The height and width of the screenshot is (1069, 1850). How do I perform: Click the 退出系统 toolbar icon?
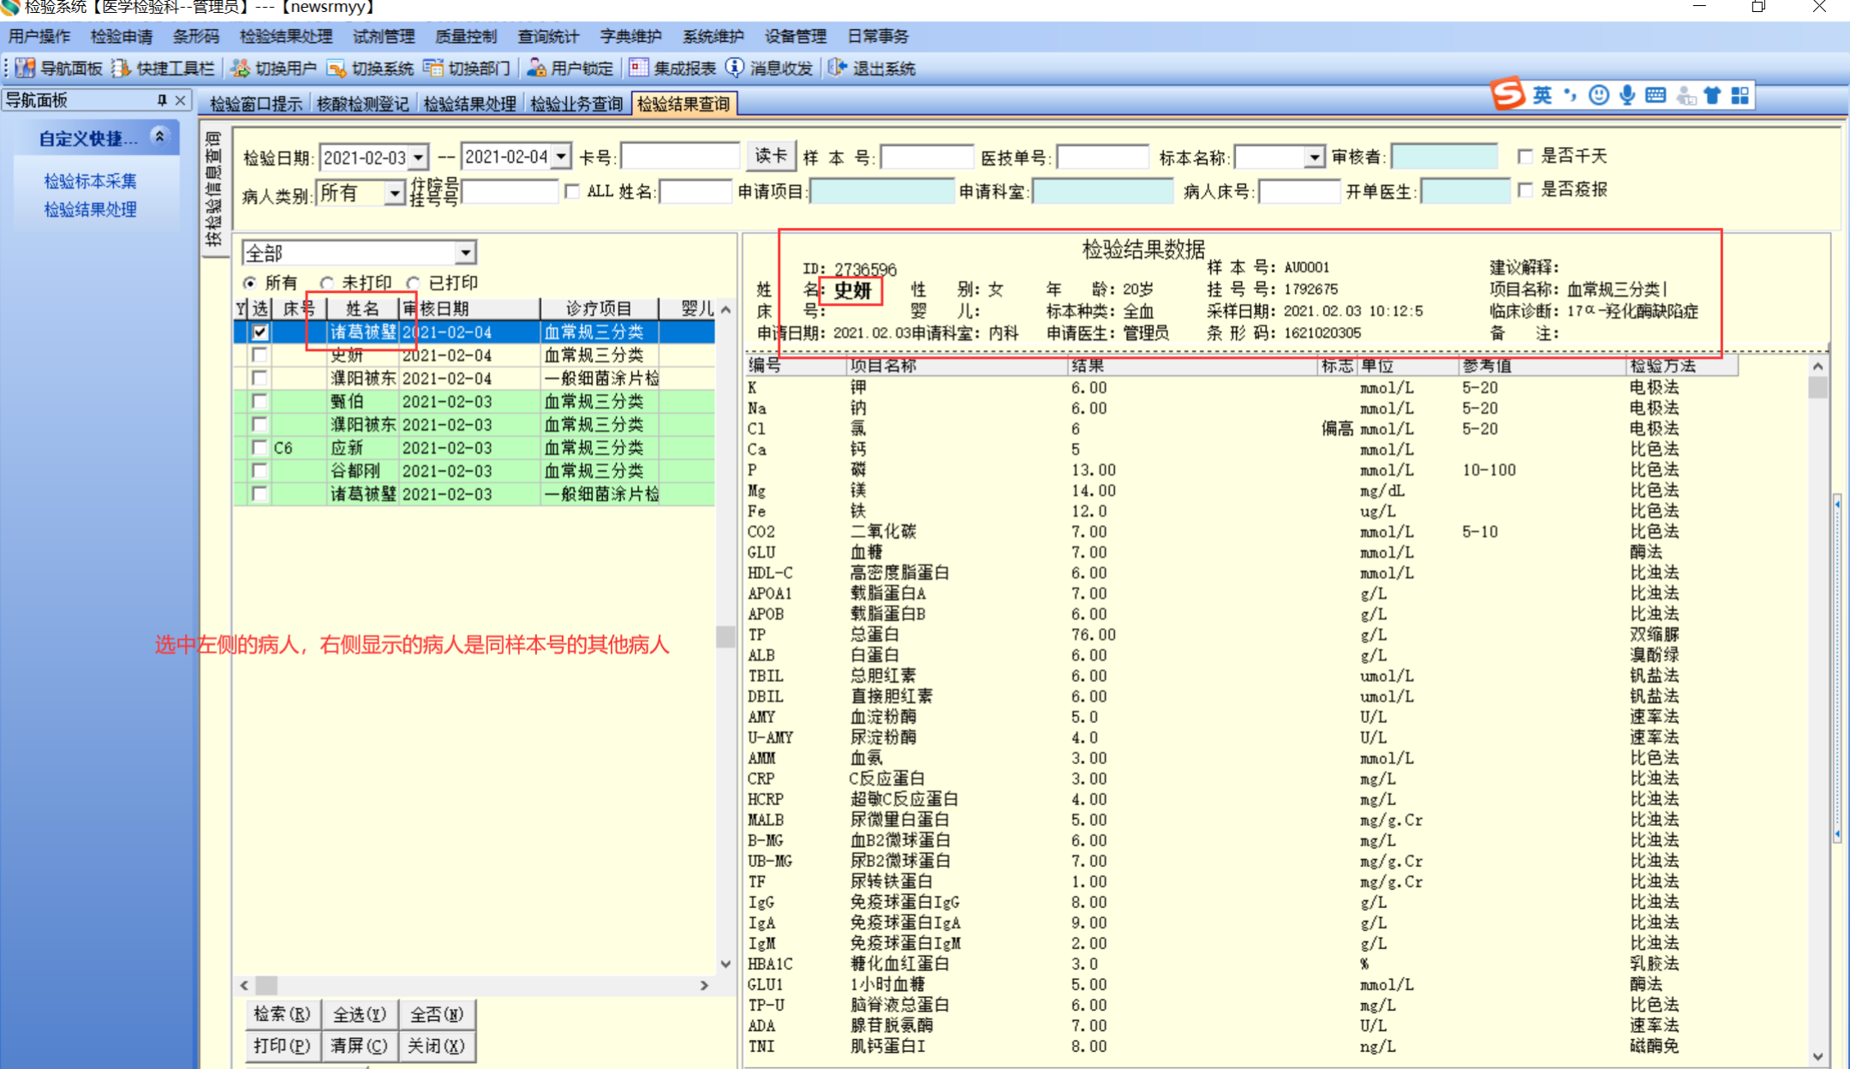(838, 69)
